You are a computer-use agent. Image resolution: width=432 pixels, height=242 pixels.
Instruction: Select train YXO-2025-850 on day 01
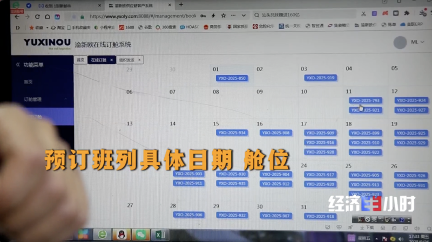click(x=232, y=78)
